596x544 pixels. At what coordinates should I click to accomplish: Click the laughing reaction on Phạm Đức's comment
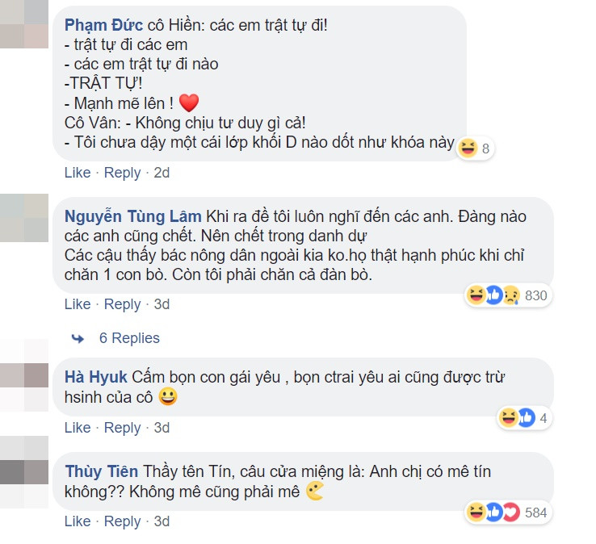467,149
